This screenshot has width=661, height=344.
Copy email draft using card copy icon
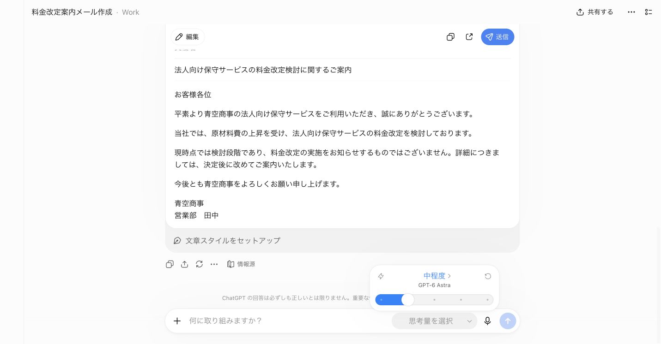click(x=450, y=37)
